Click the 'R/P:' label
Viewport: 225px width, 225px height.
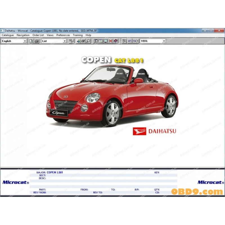[137, 190]
